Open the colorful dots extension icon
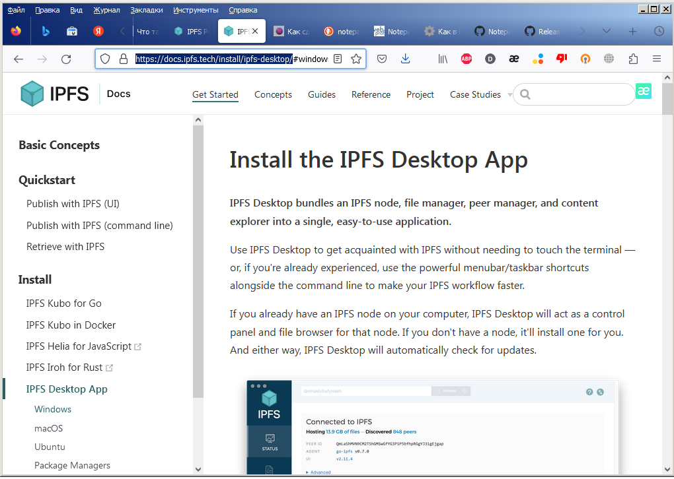Screen dimensions: 674x479 538,59
